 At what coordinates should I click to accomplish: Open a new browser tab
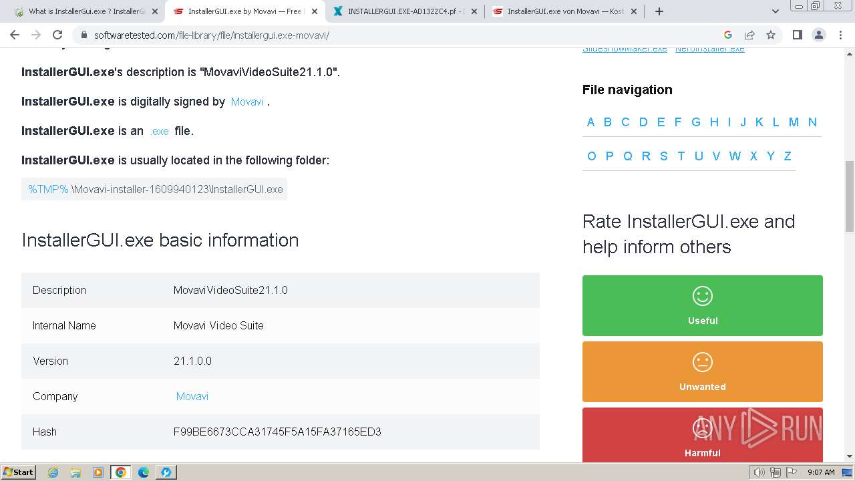pos(659,11)
